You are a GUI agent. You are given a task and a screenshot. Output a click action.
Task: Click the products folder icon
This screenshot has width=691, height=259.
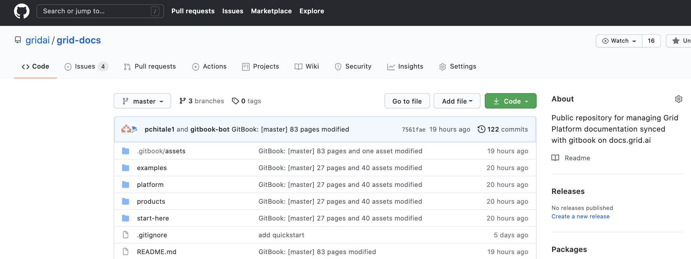126,201
